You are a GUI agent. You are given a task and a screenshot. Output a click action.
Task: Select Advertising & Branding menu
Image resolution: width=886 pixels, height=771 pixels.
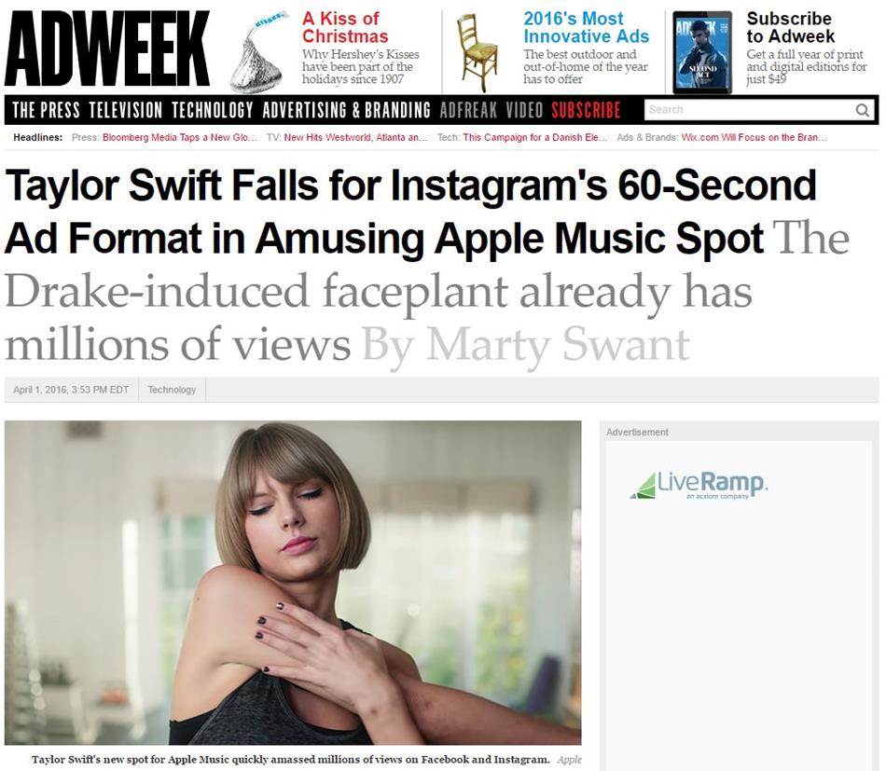tap(346, 110)
